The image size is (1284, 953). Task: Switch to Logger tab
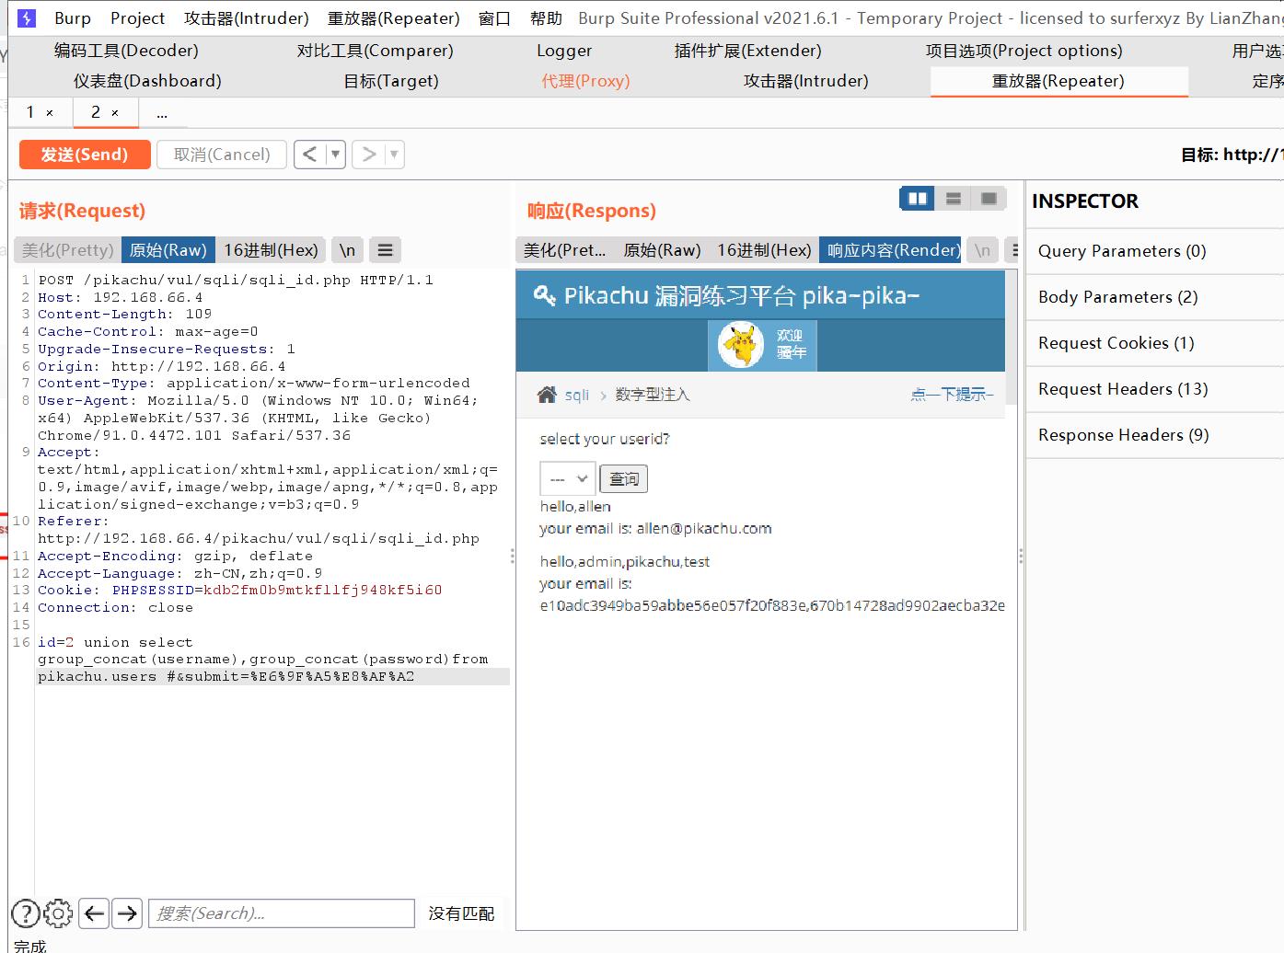point(564,51)
